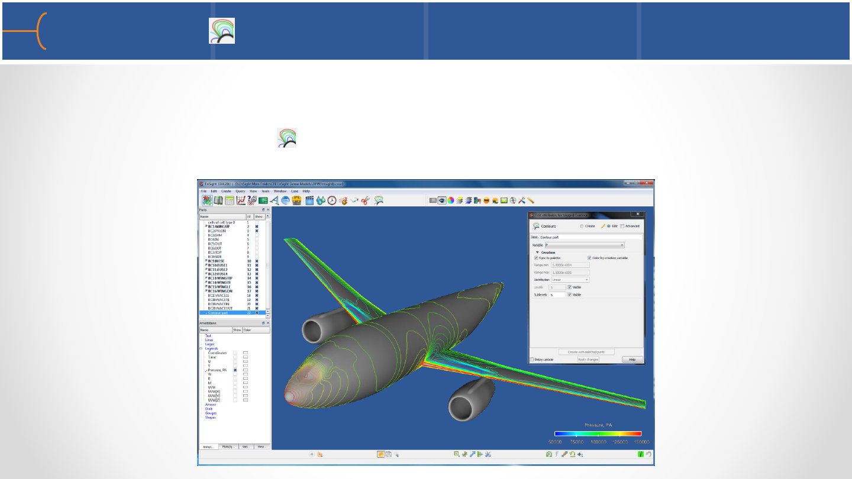Open the Variable dropdown
This screenshot has width=852, height=479.
pos(585,245)
